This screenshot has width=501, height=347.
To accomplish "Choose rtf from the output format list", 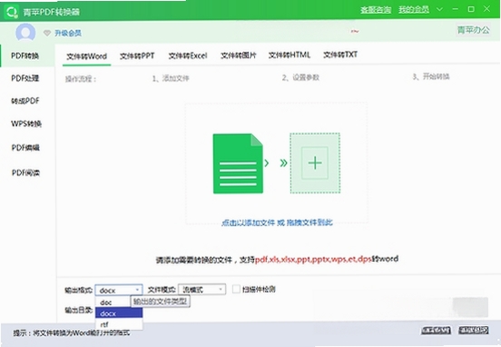I will (119, 324).
